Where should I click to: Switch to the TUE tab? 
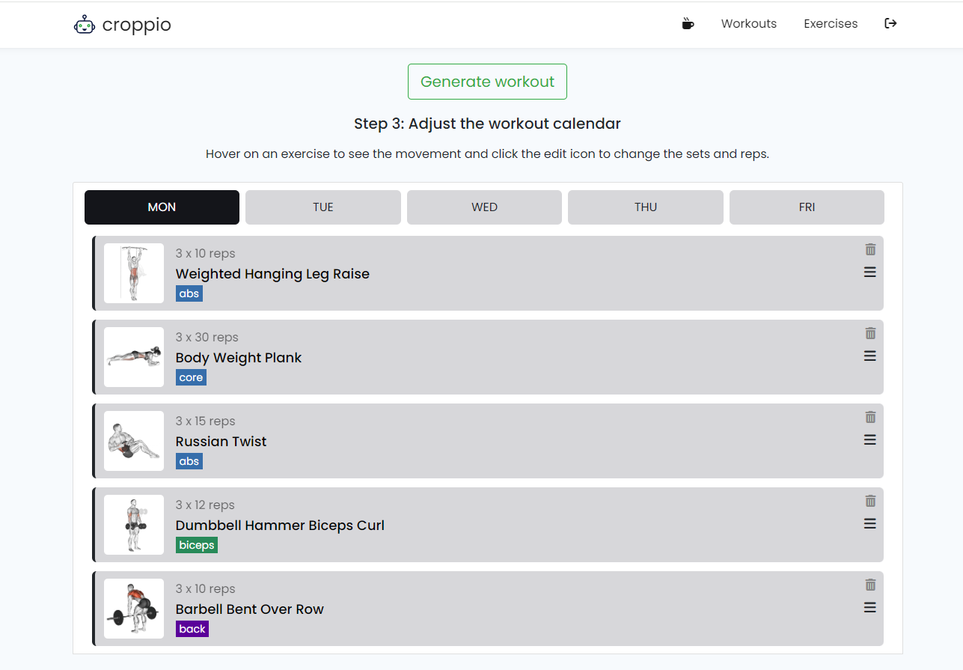point(323,207)
